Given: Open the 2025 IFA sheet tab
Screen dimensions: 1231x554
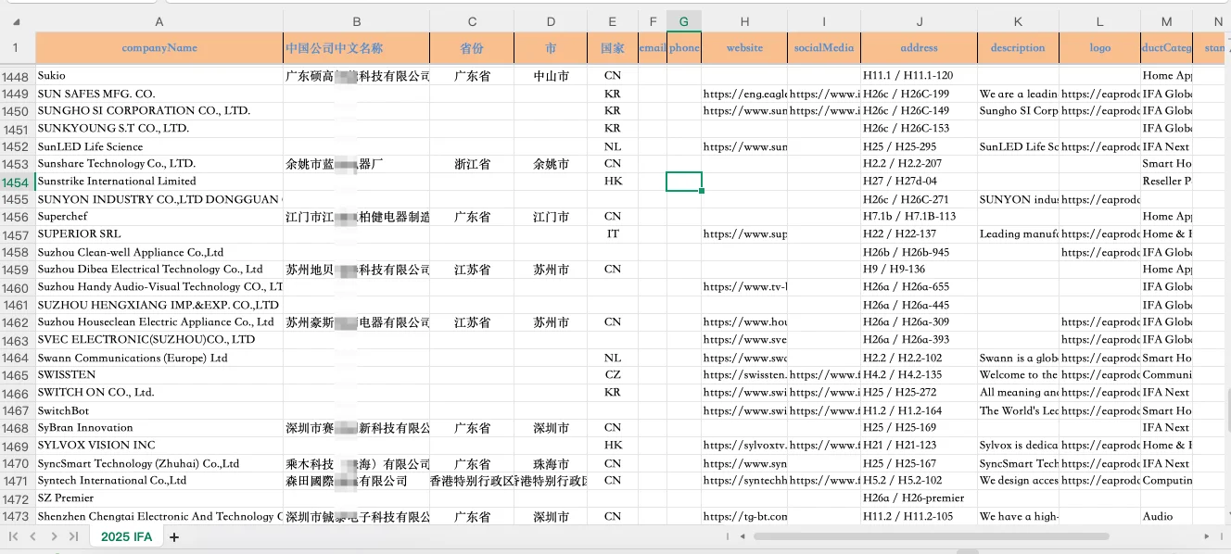Looking at the screenshot, I should point(126,536).
